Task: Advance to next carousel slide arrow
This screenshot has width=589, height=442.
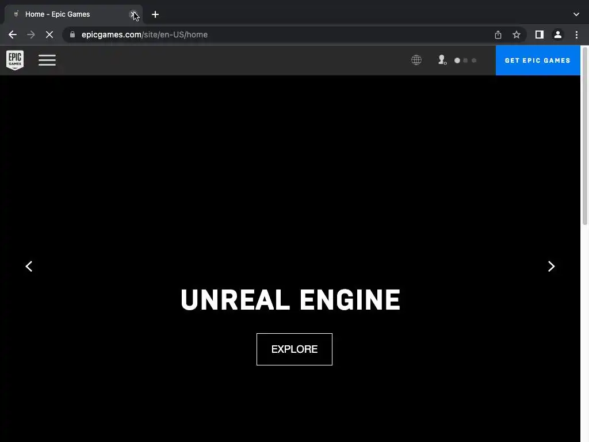Action: click(x=551, y=266)
